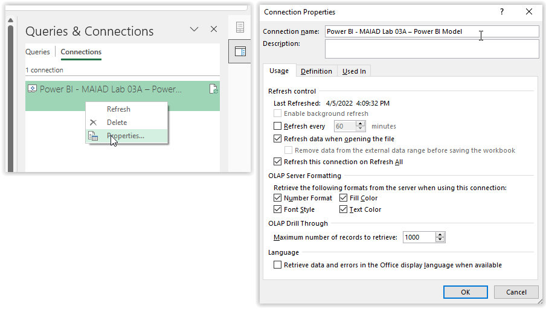The width and height of the screenshot is (546, 309).
Task: Switch to the Used In tab
Action: point(354,71)
